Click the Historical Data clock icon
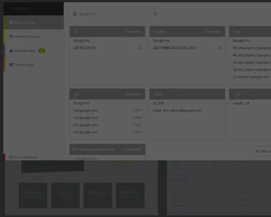The height and width of the screenshot is (217, 271). pos(11,36)
